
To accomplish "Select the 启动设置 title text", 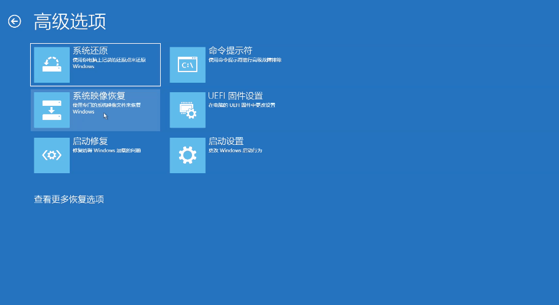I will point(226,141).
